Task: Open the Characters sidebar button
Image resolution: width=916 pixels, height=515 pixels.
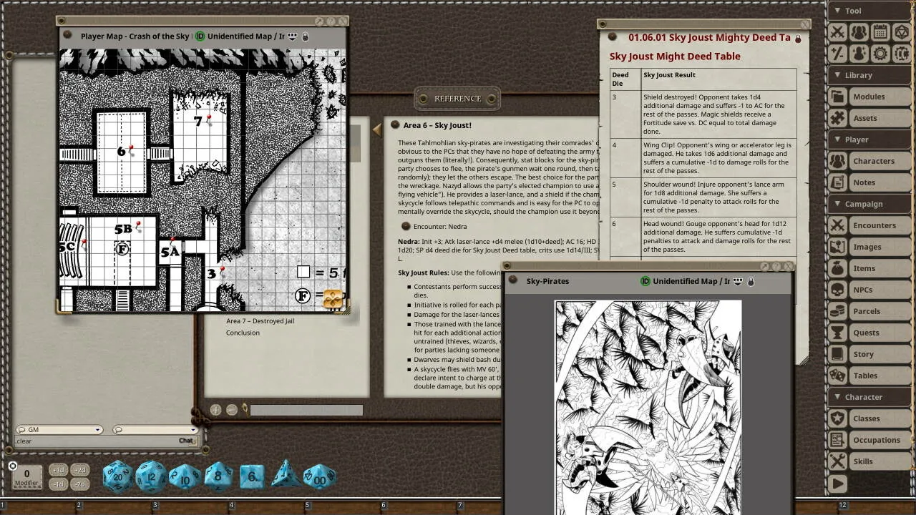Action: (869, 161)
